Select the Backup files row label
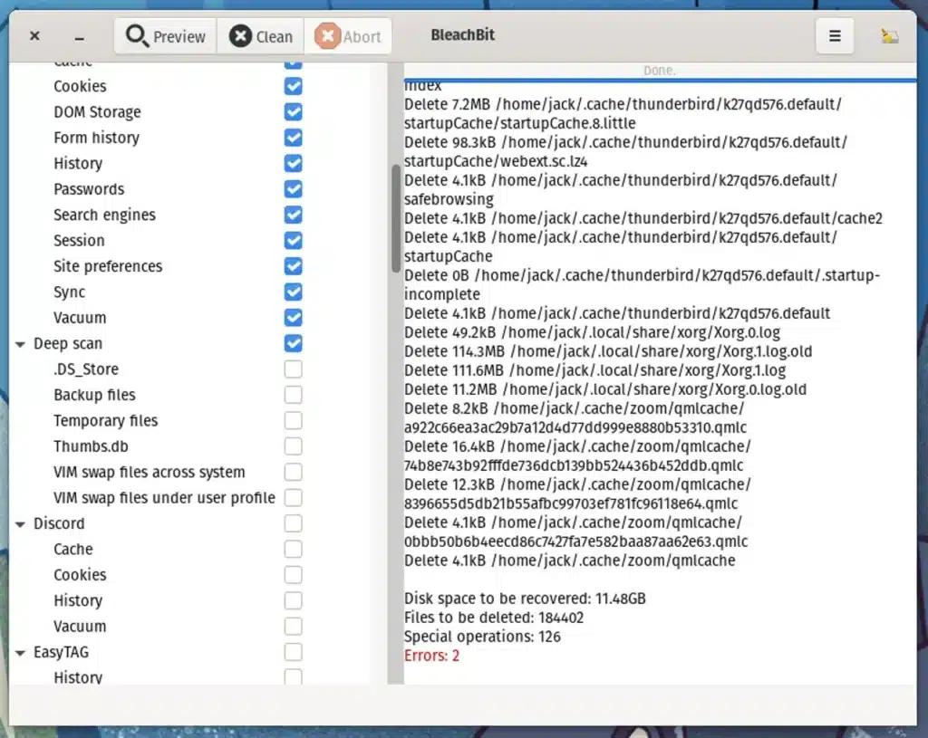 coord(94,395)
